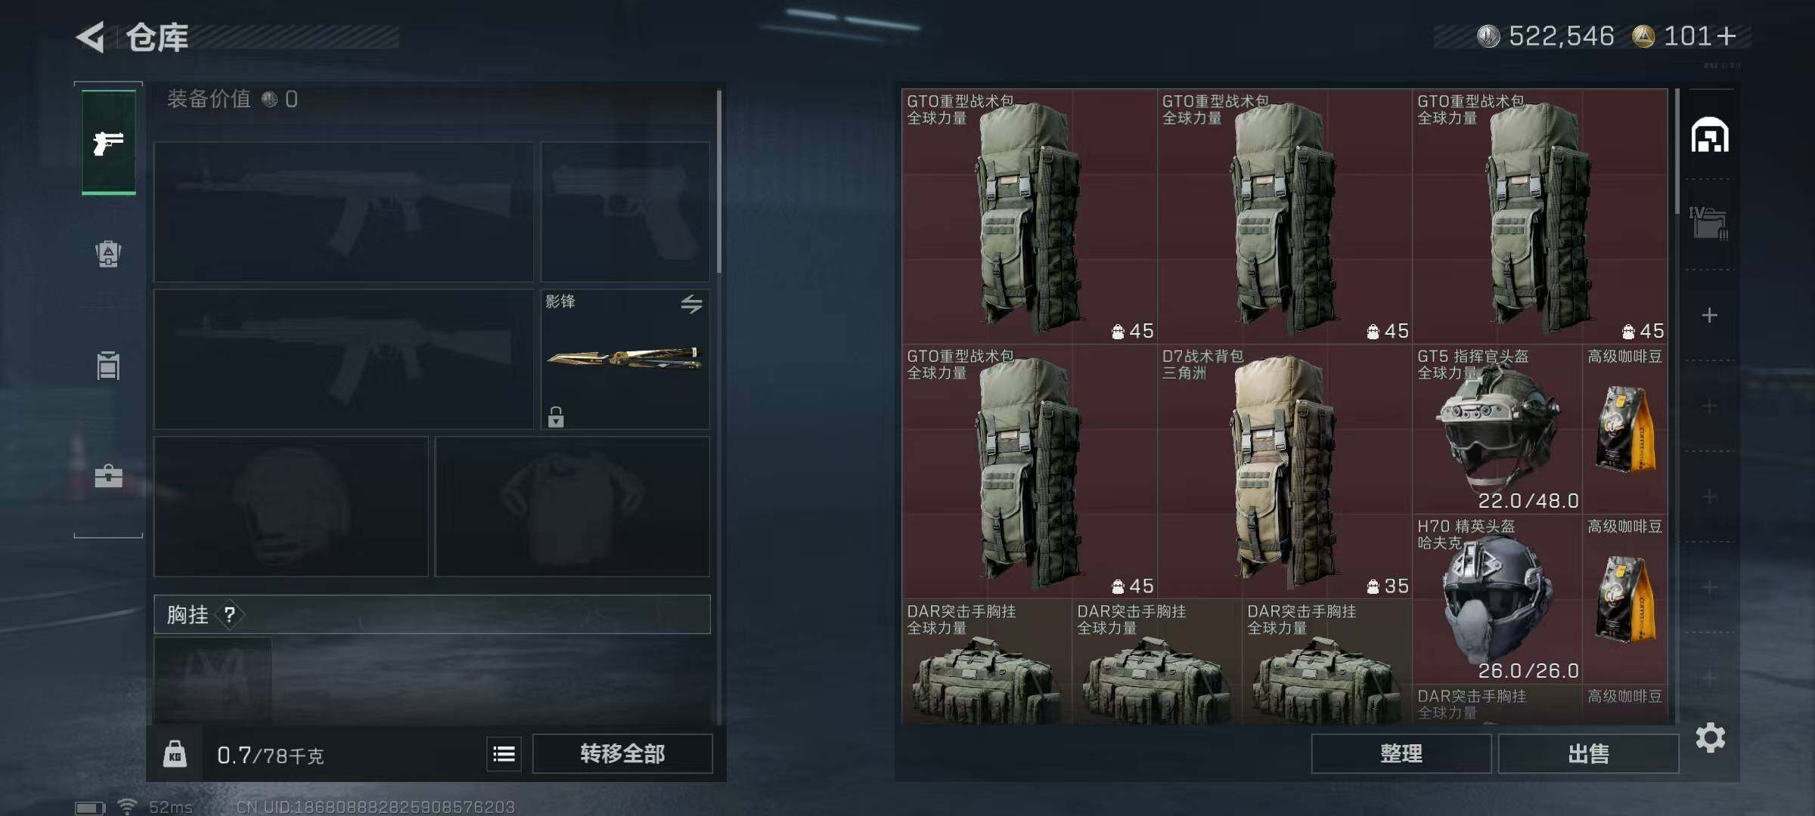Click the warehouse inventory scrollbar
1815x816 pixels.
point(1677,151)
